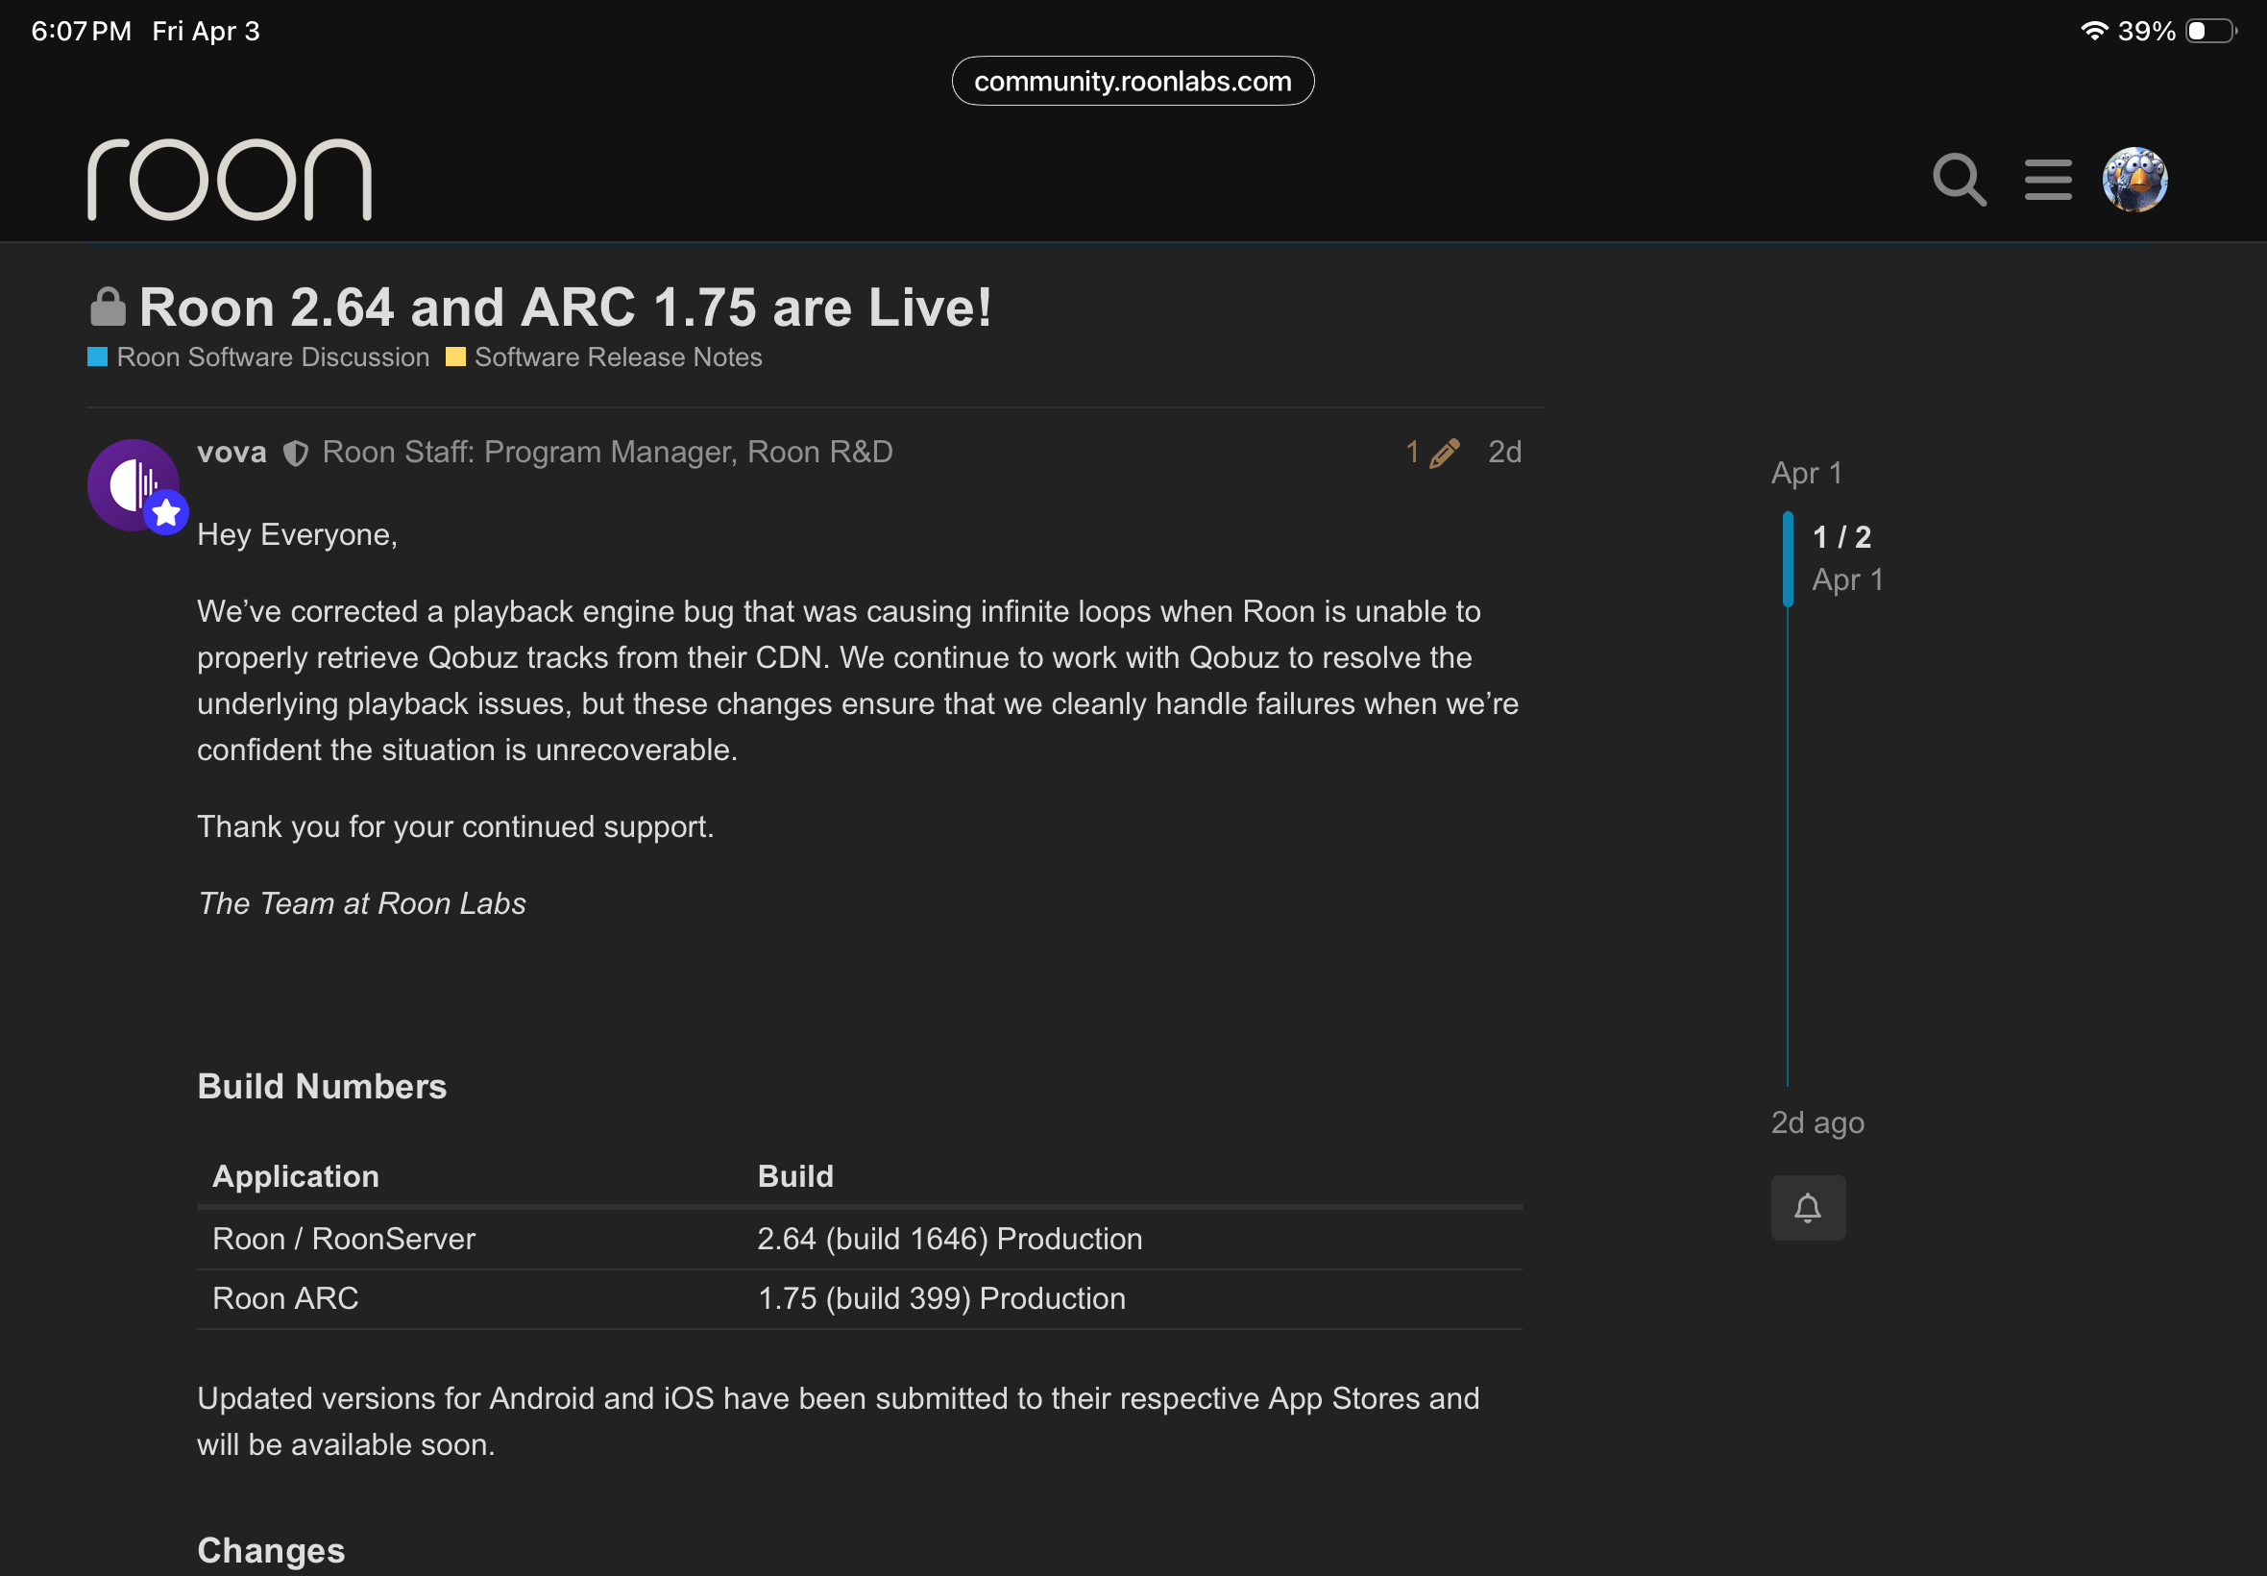
Task: Click the timeline scroller handle
Action: 1788,559
